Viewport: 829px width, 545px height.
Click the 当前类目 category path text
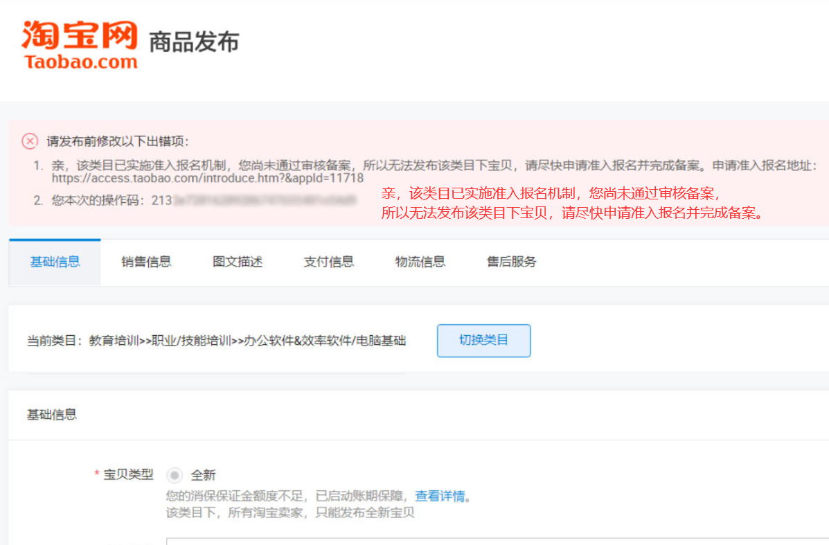(x=215, y=340)
